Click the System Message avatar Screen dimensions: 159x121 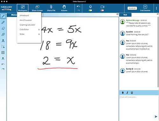tap(122, 22)
